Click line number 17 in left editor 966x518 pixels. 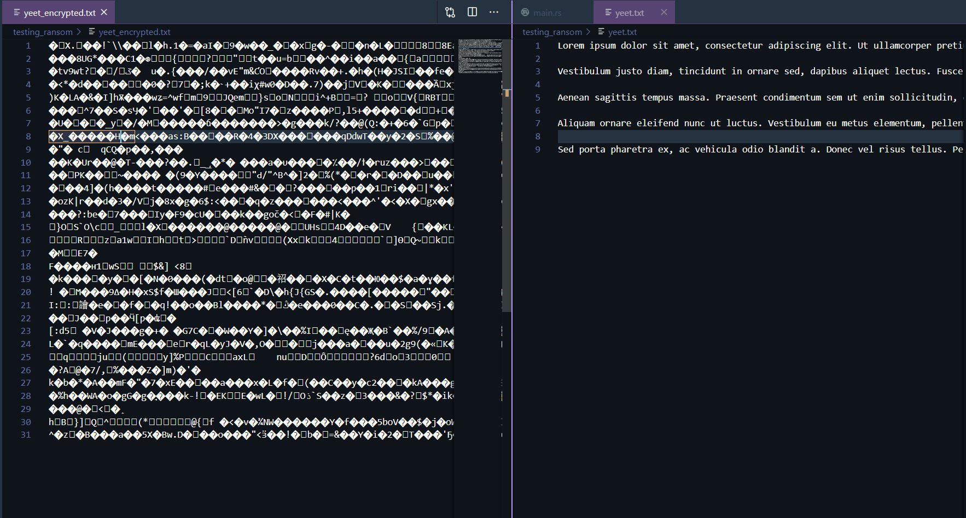[x=26, y=253]
